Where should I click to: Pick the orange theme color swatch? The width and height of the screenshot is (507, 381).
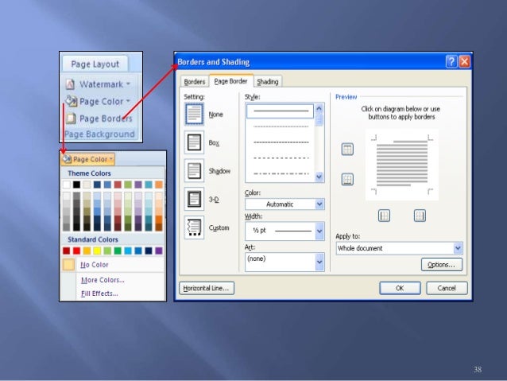tap(159, 185)
